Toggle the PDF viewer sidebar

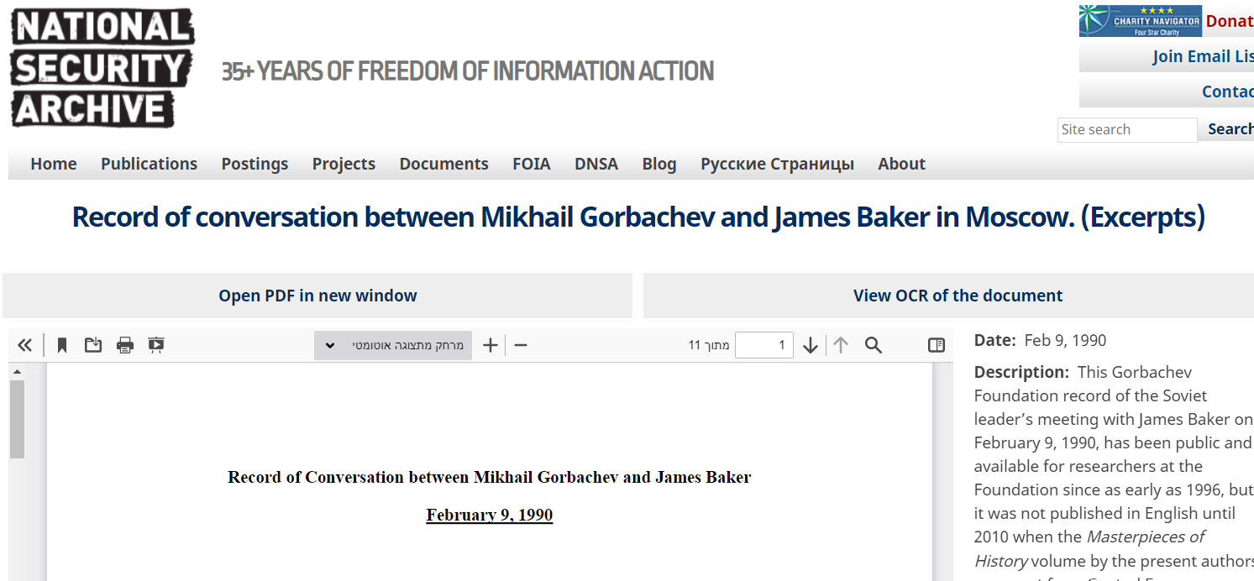(x=937, y=345)
